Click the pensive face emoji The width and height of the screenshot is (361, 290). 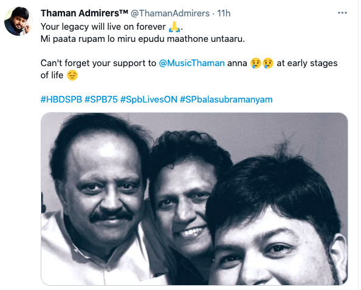coord(72,75)
